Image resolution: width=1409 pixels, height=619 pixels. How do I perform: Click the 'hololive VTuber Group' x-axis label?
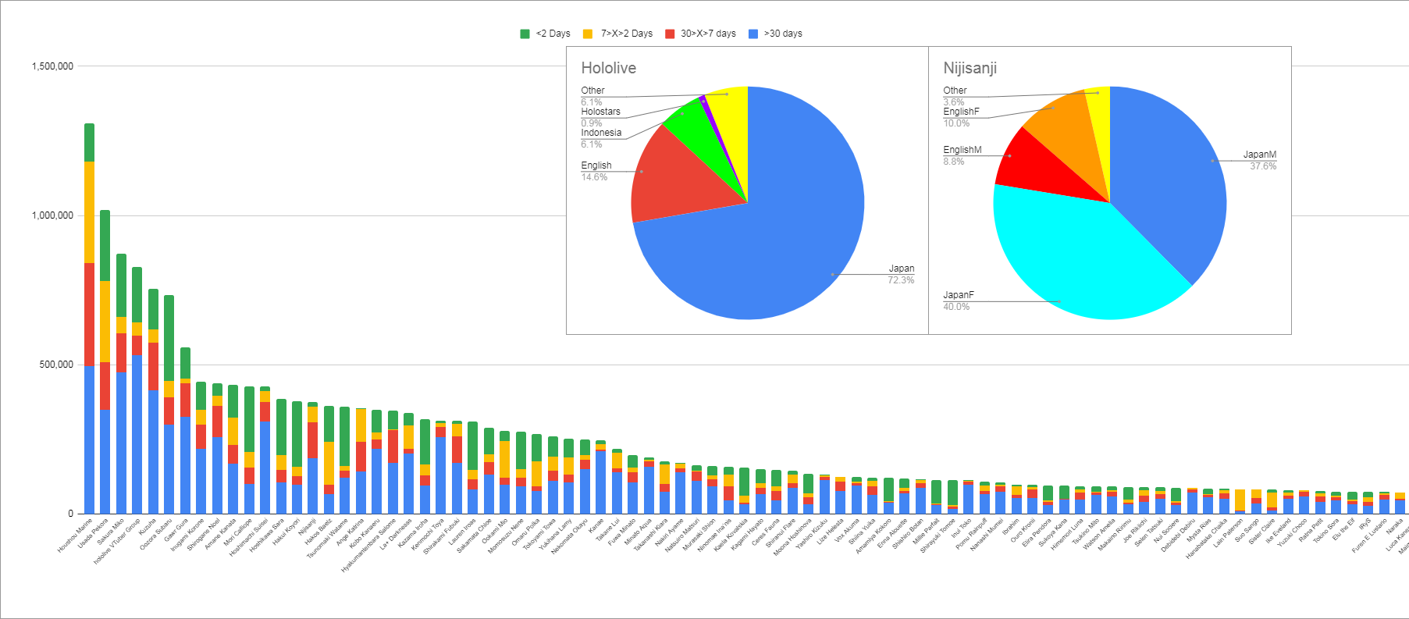pyautogui.click(x=117, y=541)
